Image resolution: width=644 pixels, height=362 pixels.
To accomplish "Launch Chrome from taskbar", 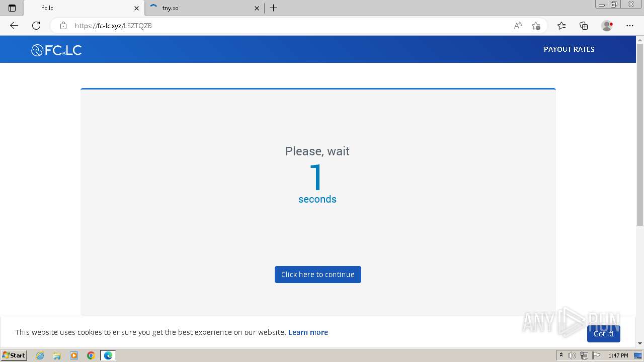I will click(x=91, y=355).
